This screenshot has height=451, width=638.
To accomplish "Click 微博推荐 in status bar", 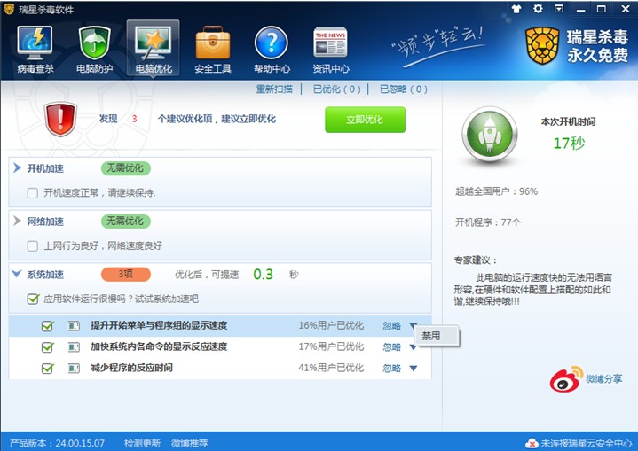I will pyautogui.click(x=190, y=443).
